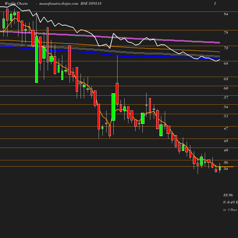The height and width of the screenshot is (238, 238).
Task: Select the 36 price axis label
Action: tap(226, 162)
